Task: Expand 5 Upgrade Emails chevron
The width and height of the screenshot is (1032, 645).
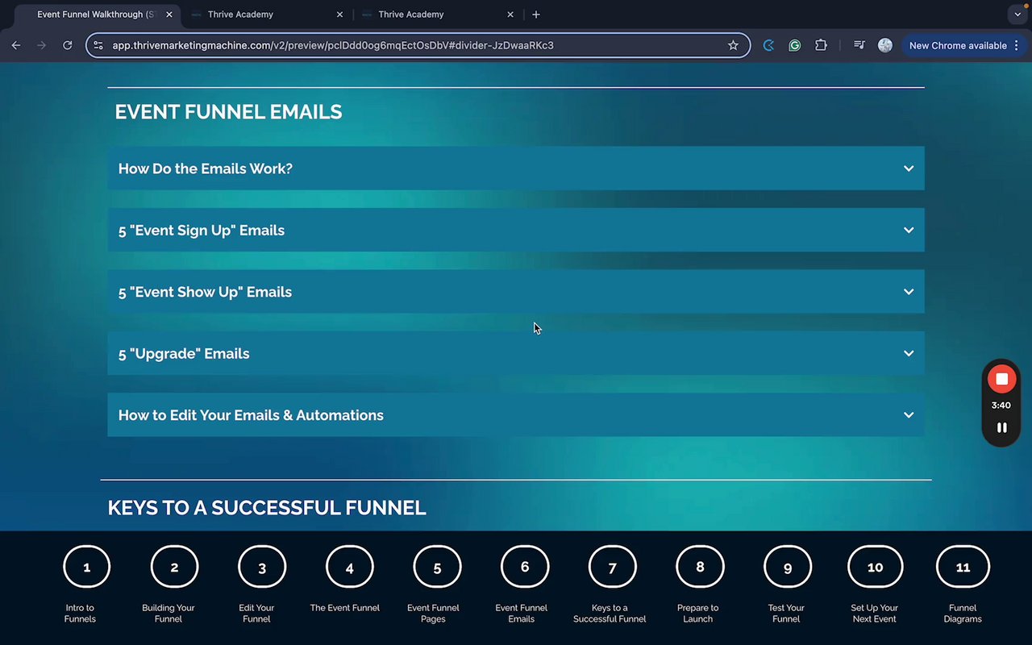Action: point(909,353)
